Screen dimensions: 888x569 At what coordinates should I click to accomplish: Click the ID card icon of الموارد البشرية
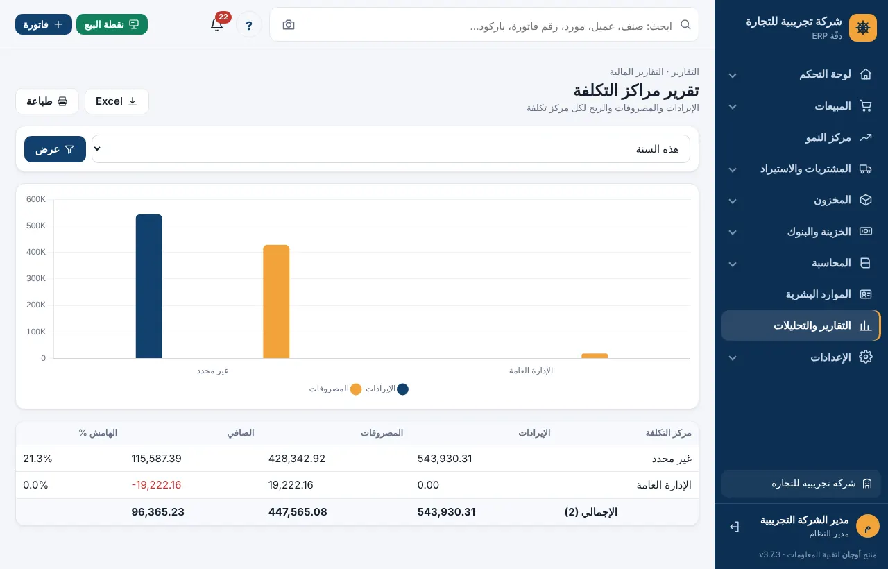[865, 294]
